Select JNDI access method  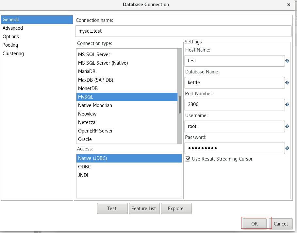click(x=129, y=175)
